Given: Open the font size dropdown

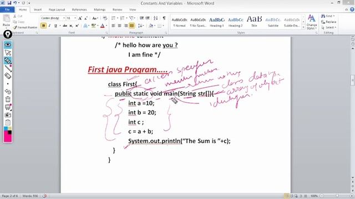Looking at the screenshot, I should pyautogui.click(x=75, y=18).
